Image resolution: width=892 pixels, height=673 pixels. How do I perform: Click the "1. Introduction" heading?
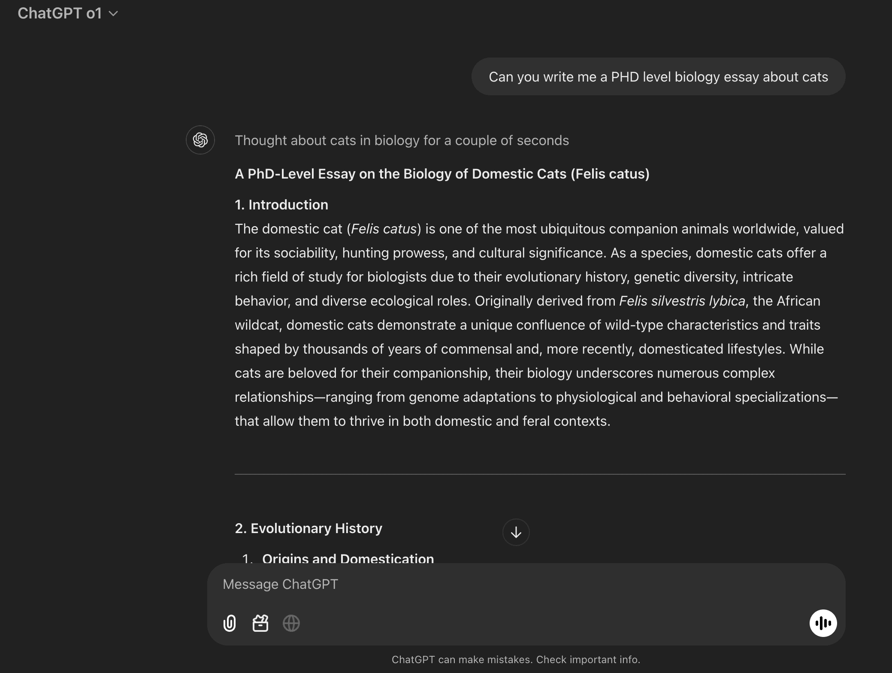pyautogui.click(x=281, y=205)
